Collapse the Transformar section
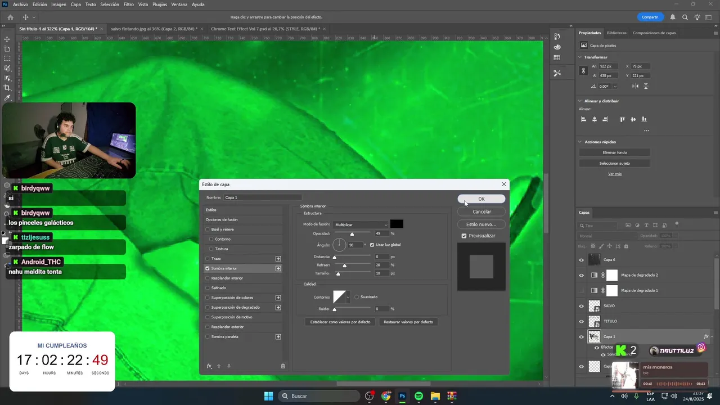720x405 pixels. click(x=580, y=57)
